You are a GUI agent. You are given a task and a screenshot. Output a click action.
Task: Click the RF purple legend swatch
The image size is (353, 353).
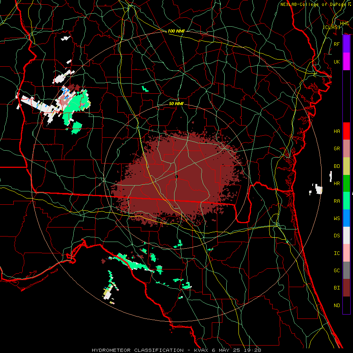[x=346, y=44]
